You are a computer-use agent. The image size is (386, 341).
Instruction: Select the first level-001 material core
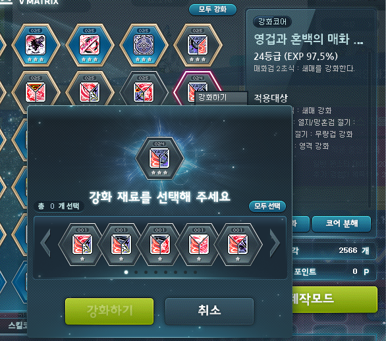coord(82,244)
